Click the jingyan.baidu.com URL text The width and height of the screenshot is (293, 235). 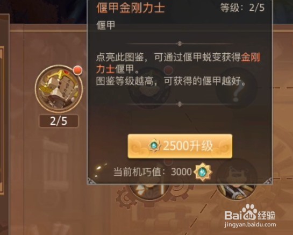pos(250,224)
